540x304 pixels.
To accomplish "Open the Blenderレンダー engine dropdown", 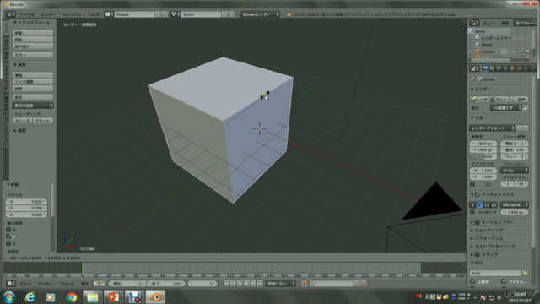I will (260, 14).
